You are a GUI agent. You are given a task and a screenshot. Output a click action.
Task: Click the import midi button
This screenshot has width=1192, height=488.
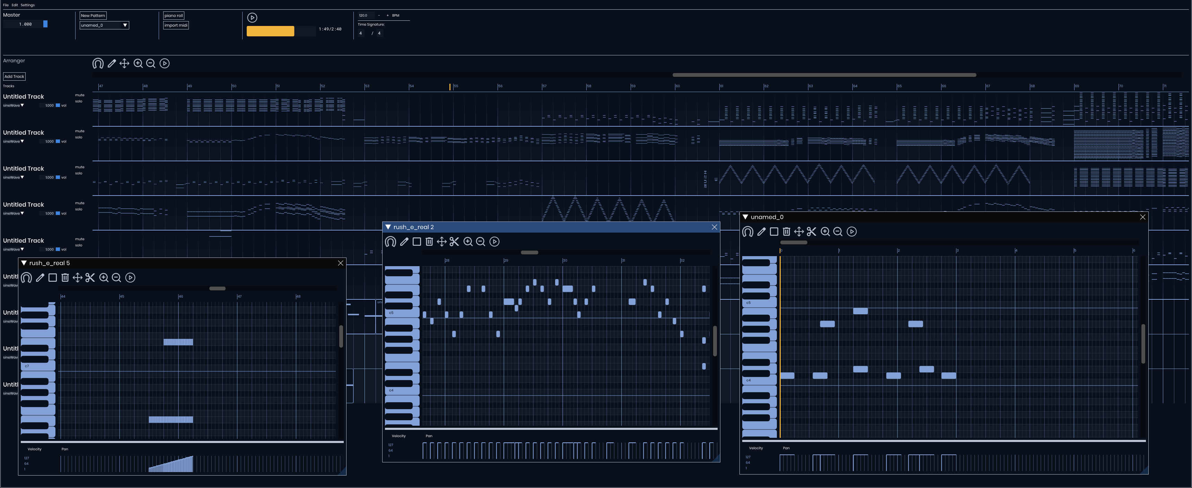[176, 25]
